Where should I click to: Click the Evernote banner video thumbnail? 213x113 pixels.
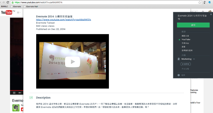click(x=72, y=61)
